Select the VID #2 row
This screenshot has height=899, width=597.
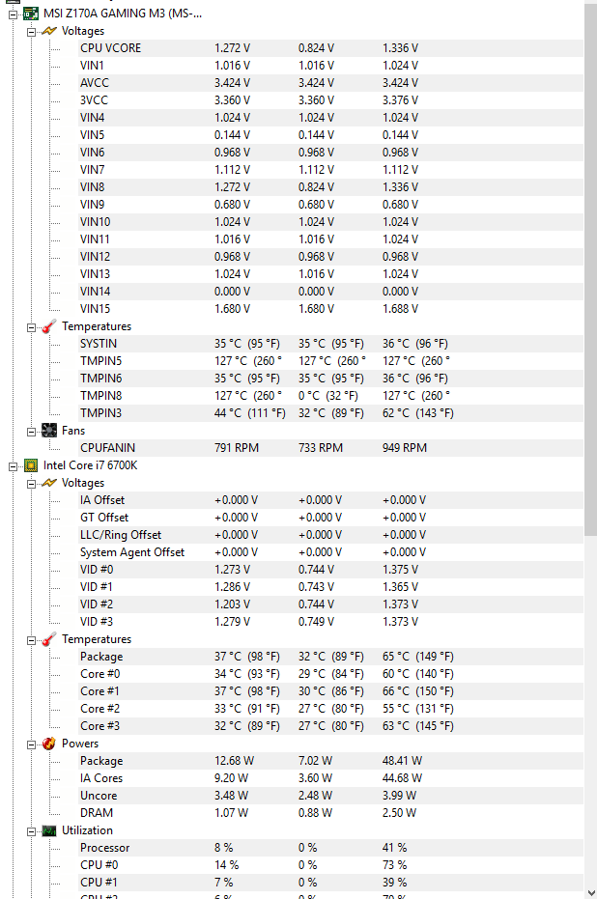[x=331, y=604]
